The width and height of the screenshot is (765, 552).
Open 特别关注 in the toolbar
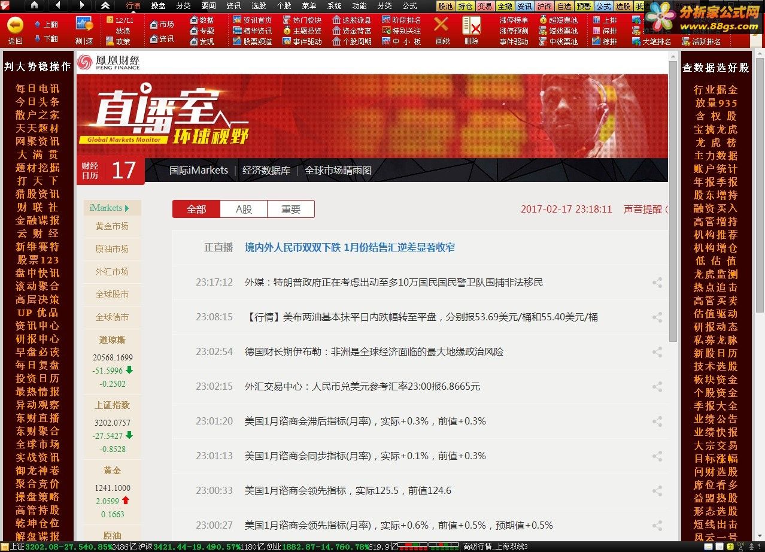[402, 31]
